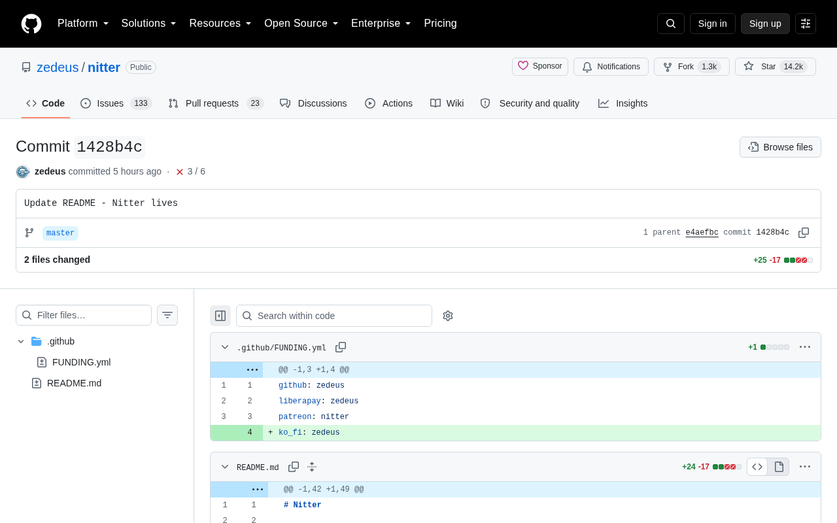This screenshot has width=837, height=523.
Task: Go to the GitHub homepage logo
Action: [x=31, y=24]
